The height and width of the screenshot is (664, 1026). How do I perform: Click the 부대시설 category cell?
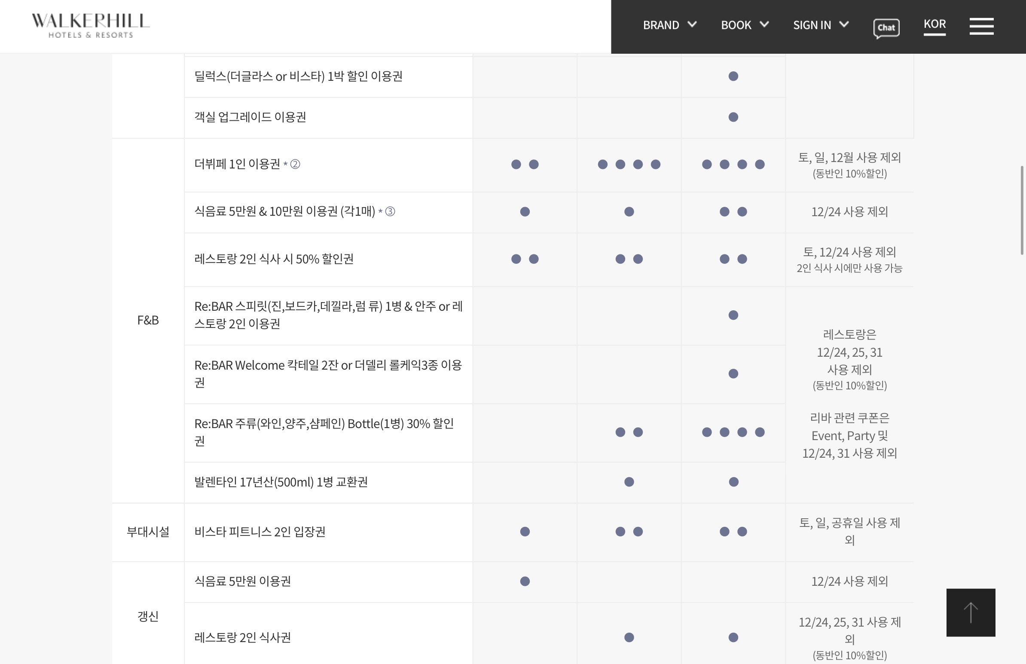148,532
